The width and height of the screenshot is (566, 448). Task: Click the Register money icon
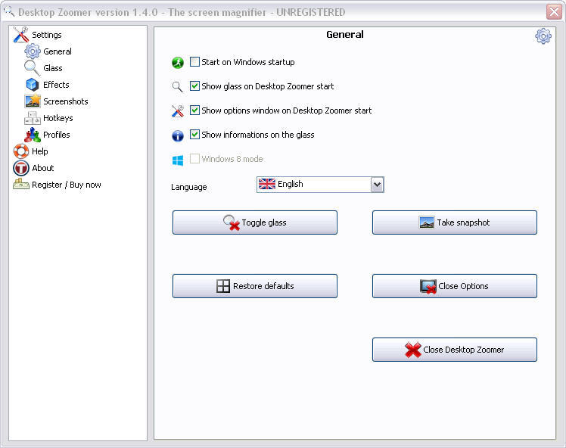pos(21,184)
